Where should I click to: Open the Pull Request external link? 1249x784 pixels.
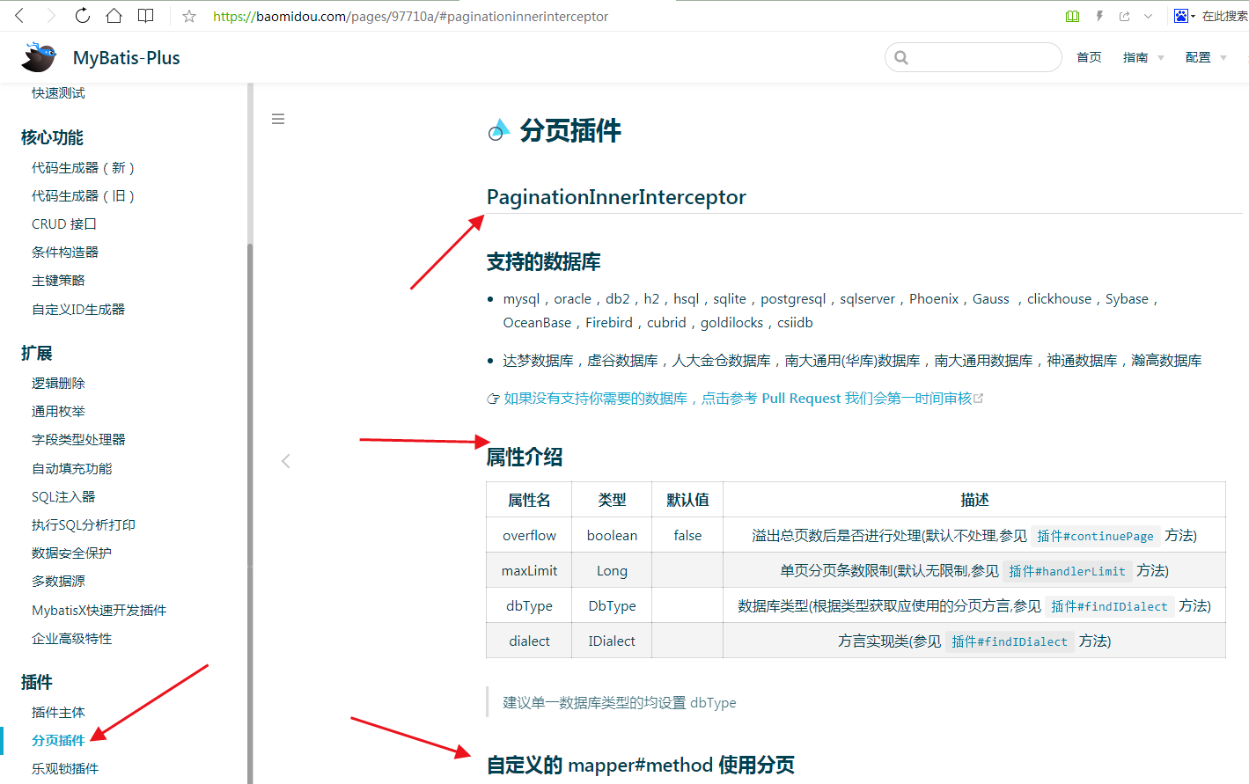[743, 399]
